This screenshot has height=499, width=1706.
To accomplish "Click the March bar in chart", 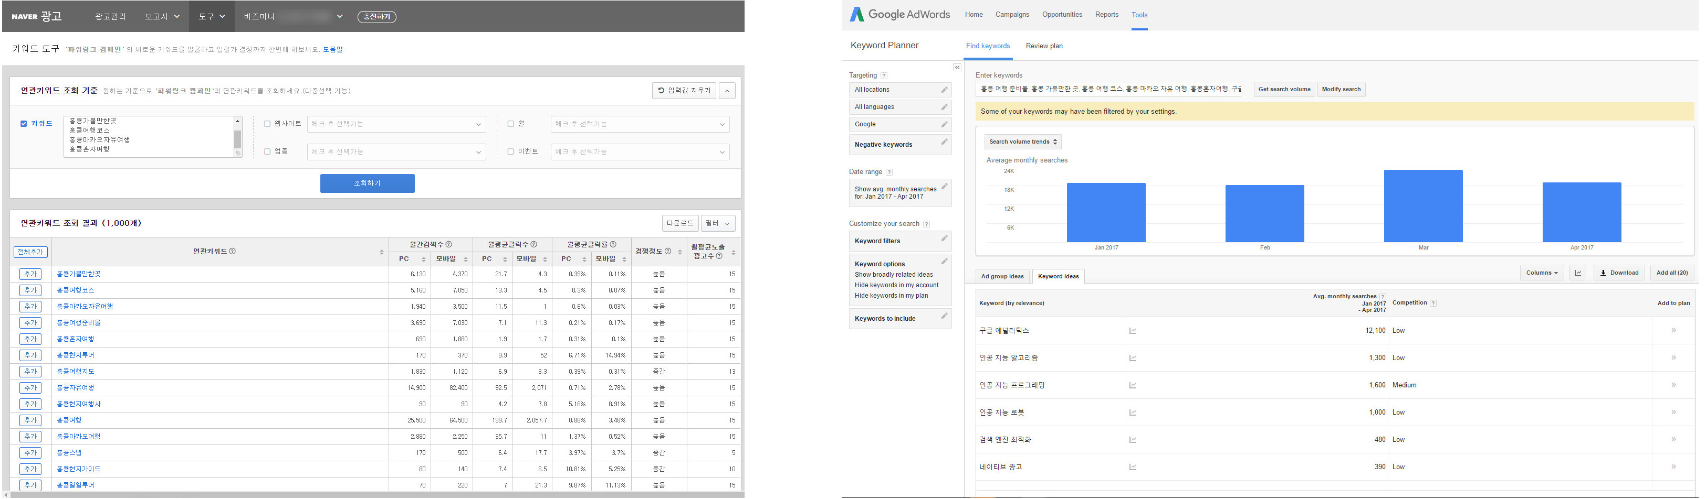I will 1422,206.
